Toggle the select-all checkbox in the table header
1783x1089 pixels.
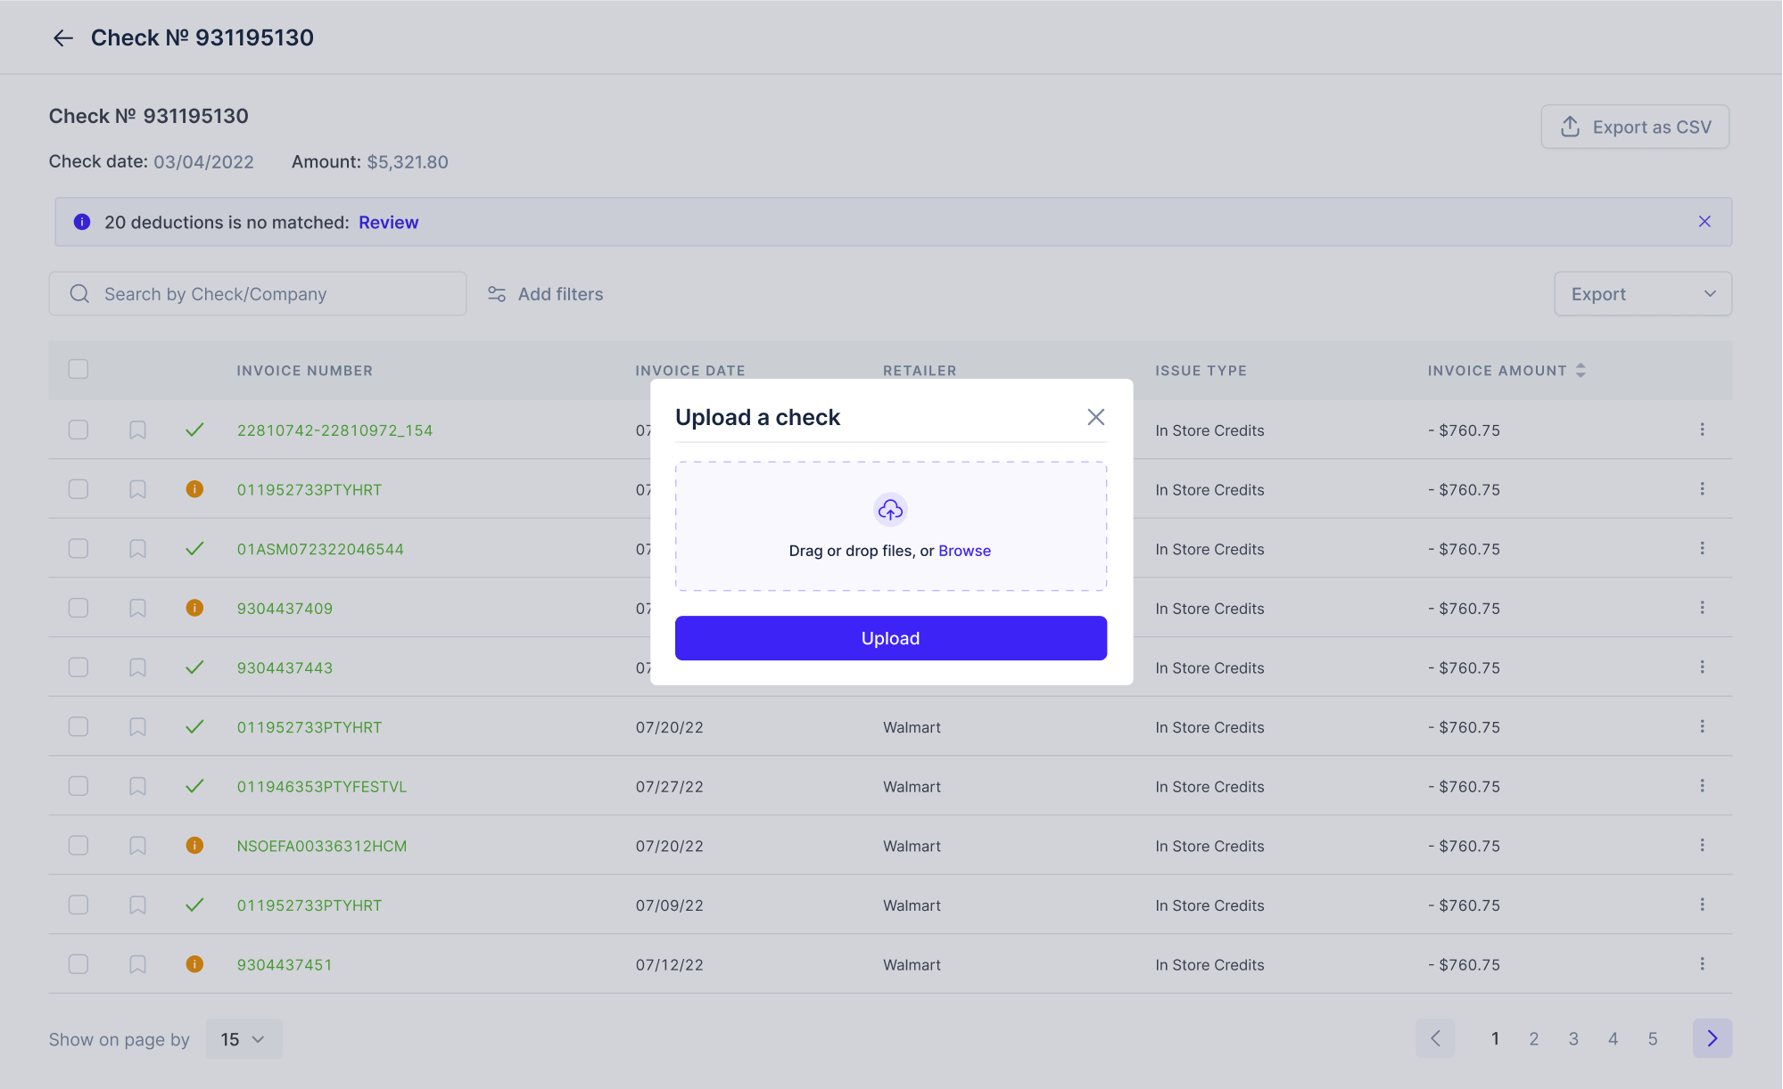[78, 368]
